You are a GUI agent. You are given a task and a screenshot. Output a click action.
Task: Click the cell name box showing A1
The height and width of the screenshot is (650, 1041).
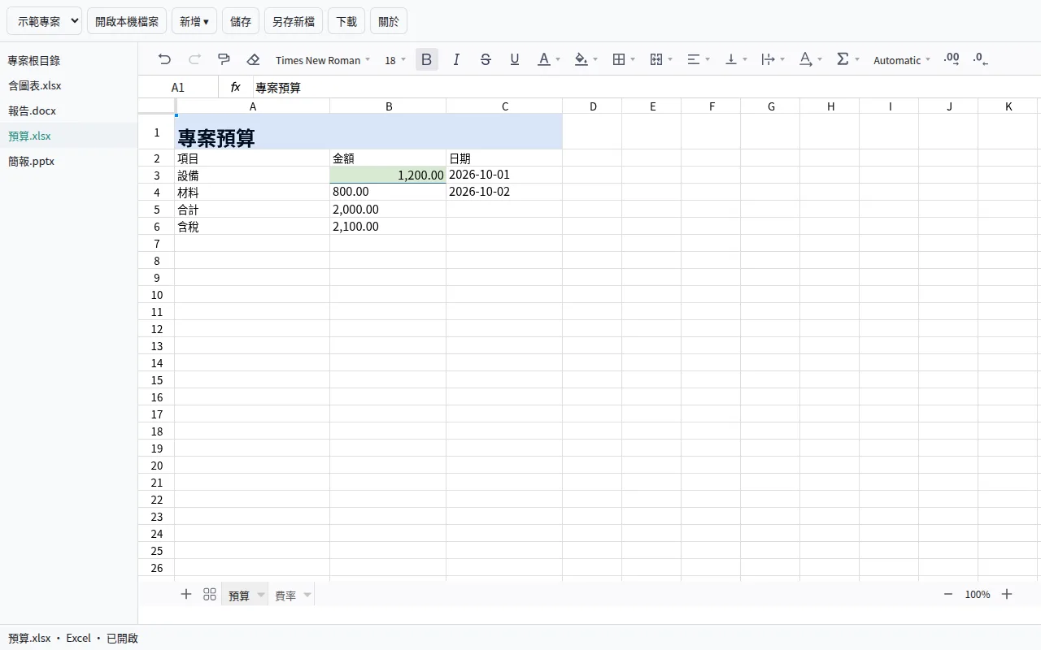coord(178,87)
